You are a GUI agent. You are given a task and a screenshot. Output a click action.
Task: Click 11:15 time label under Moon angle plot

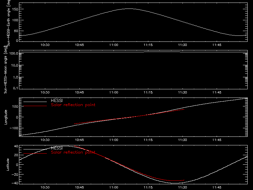pos(148,92)
